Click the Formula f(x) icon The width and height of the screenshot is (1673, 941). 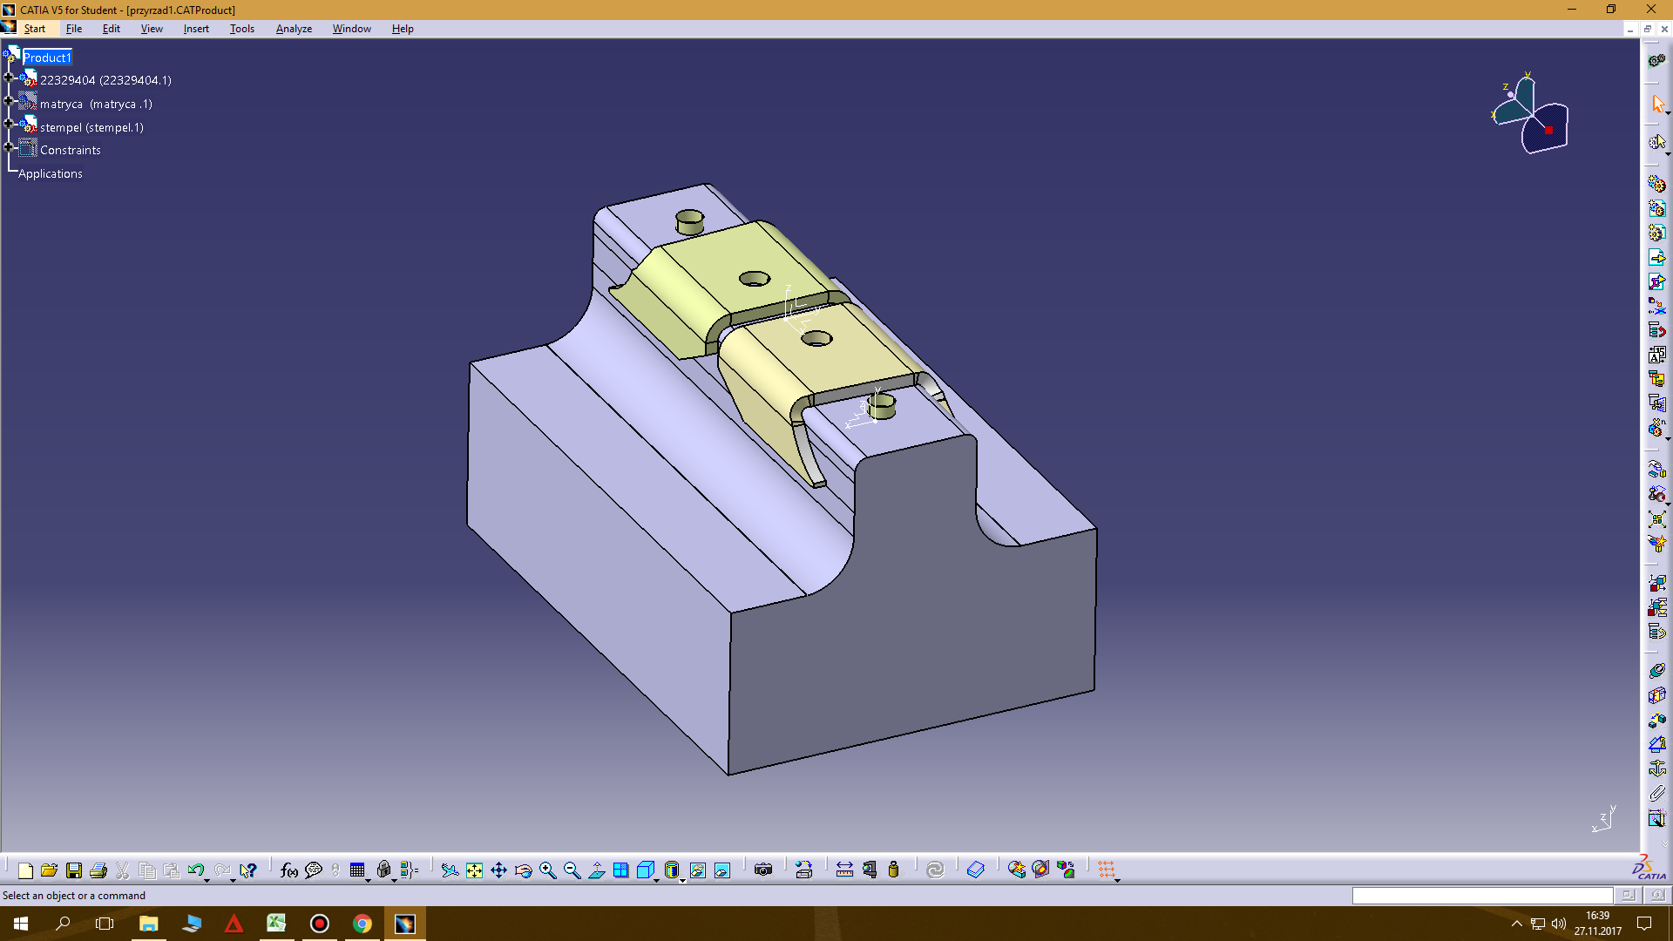(288, 870)
